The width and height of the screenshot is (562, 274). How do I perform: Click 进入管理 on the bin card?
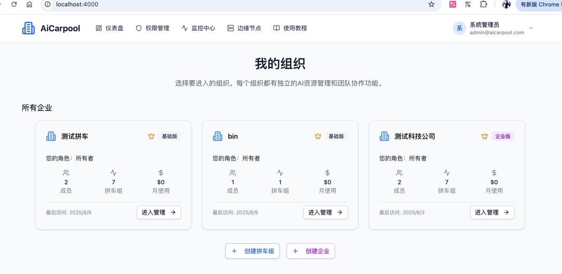tap(325, 213)
